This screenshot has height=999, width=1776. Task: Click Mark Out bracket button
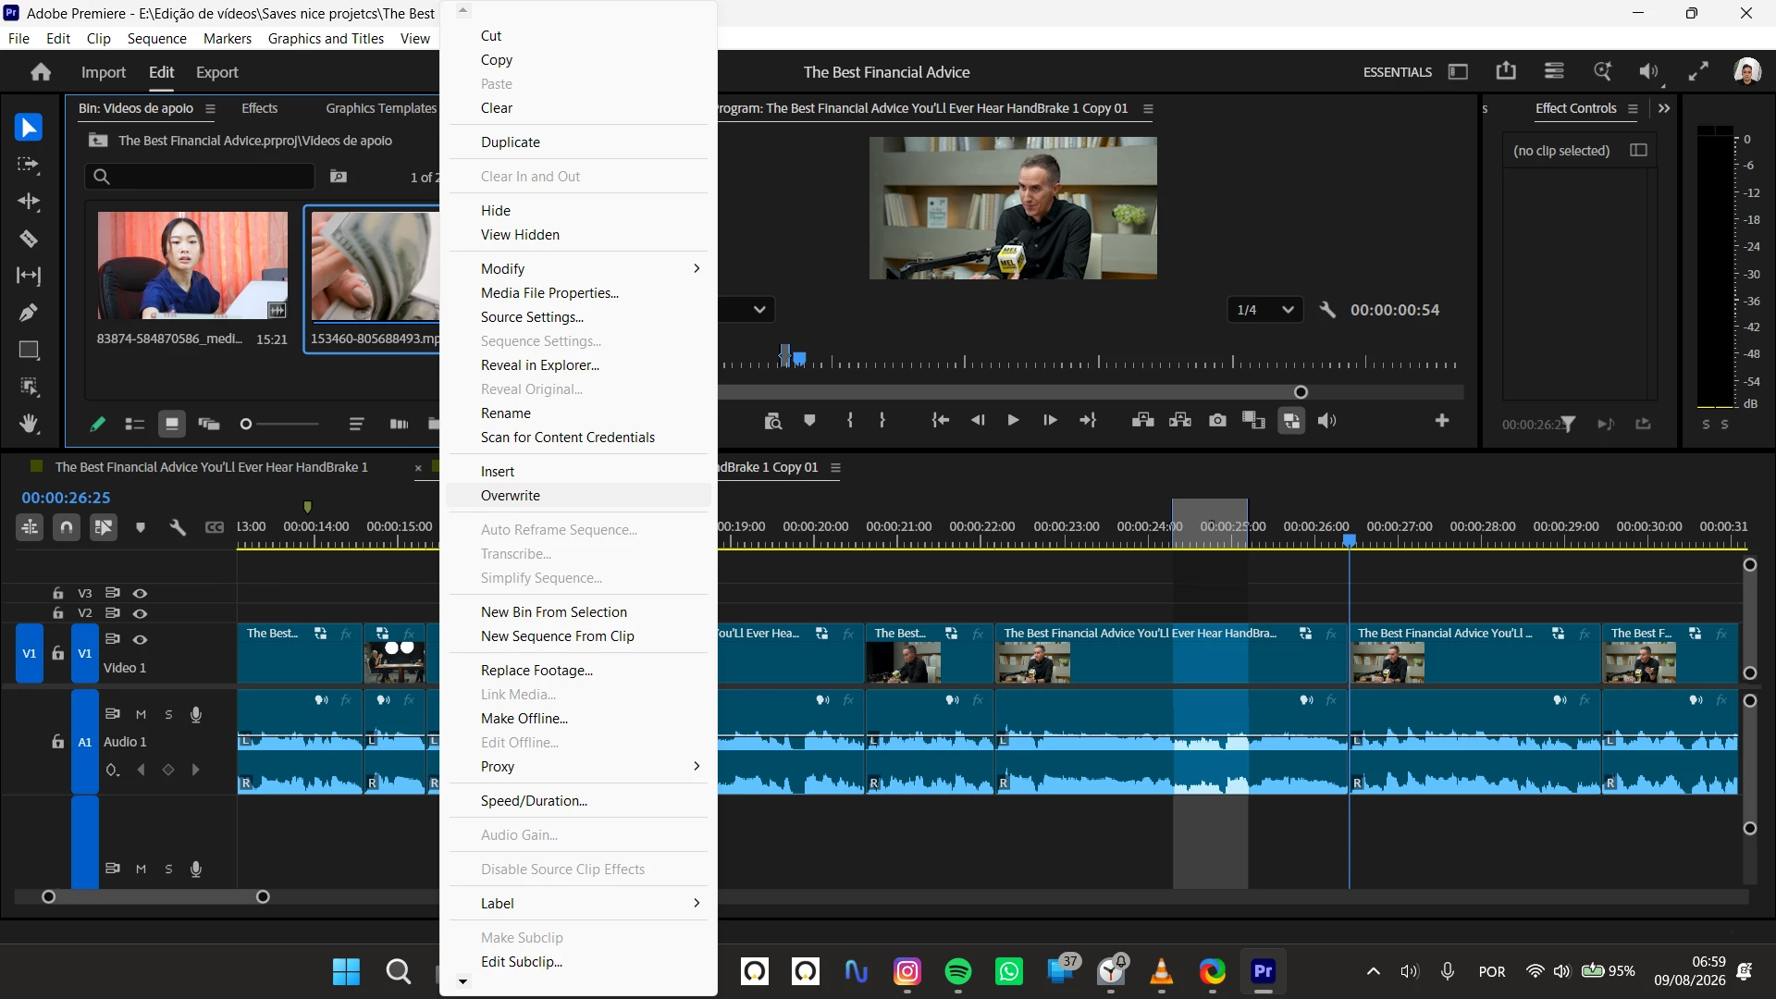click(x=882, y=421)
